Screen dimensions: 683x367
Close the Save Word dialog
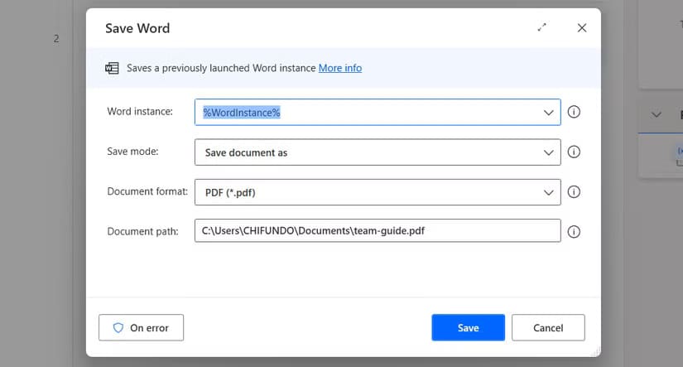pos(582,28)
